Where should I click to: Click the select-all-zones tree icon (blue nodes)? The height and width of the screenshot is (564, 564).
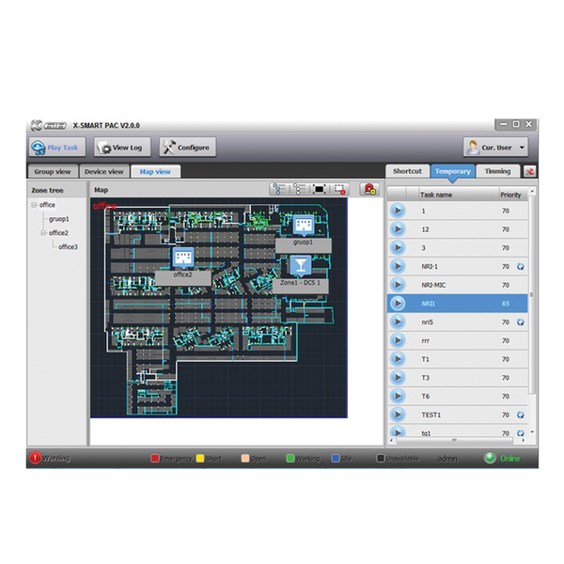click(279, 189)
